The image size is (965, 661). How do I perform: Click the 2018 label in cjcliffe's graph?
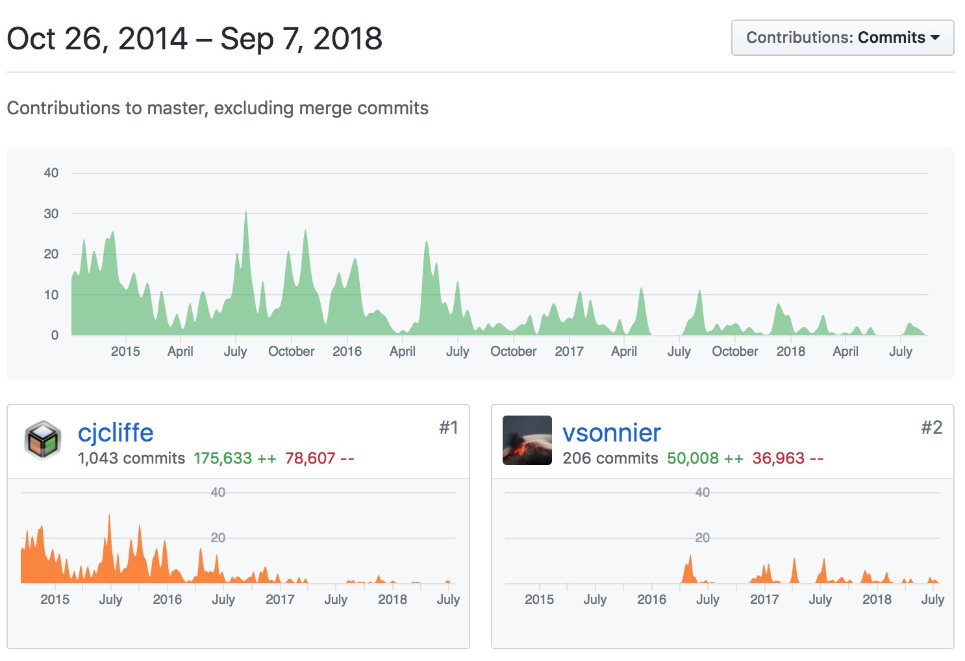coord(393,599)
